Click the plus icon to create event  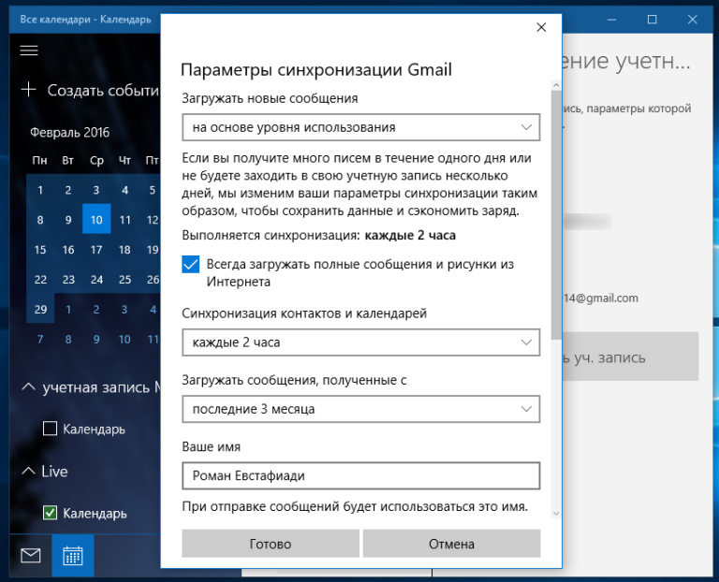click(29, 90)
